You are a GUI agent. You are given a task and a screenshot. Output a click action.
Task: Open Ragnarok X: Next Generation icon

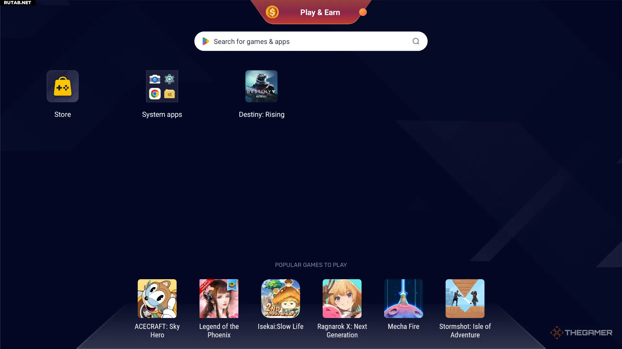coord(342,299)
